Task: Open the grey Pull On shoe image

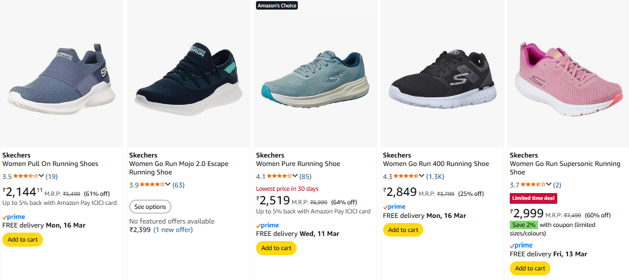Action: point(61,73)
